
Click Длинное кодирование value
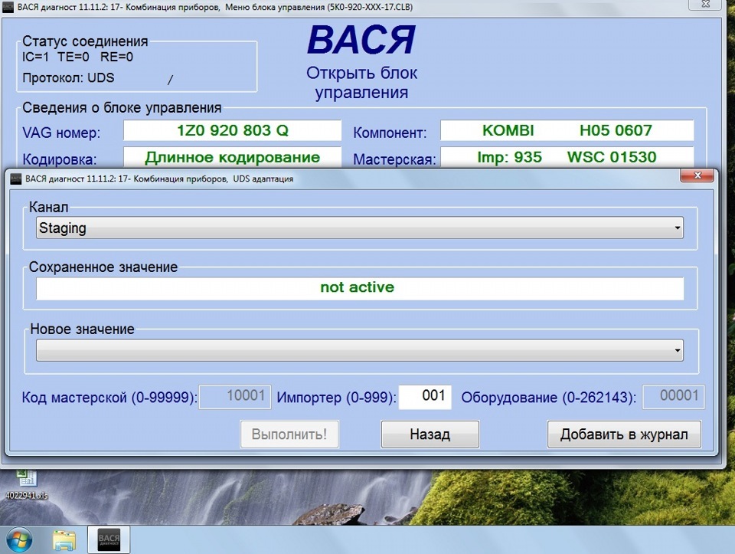click(x=232, y=157)
